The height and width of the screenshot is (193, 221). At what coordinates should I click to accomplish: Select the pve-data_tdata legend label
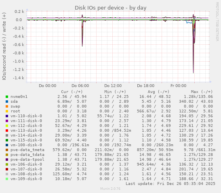tap(27, 155)
